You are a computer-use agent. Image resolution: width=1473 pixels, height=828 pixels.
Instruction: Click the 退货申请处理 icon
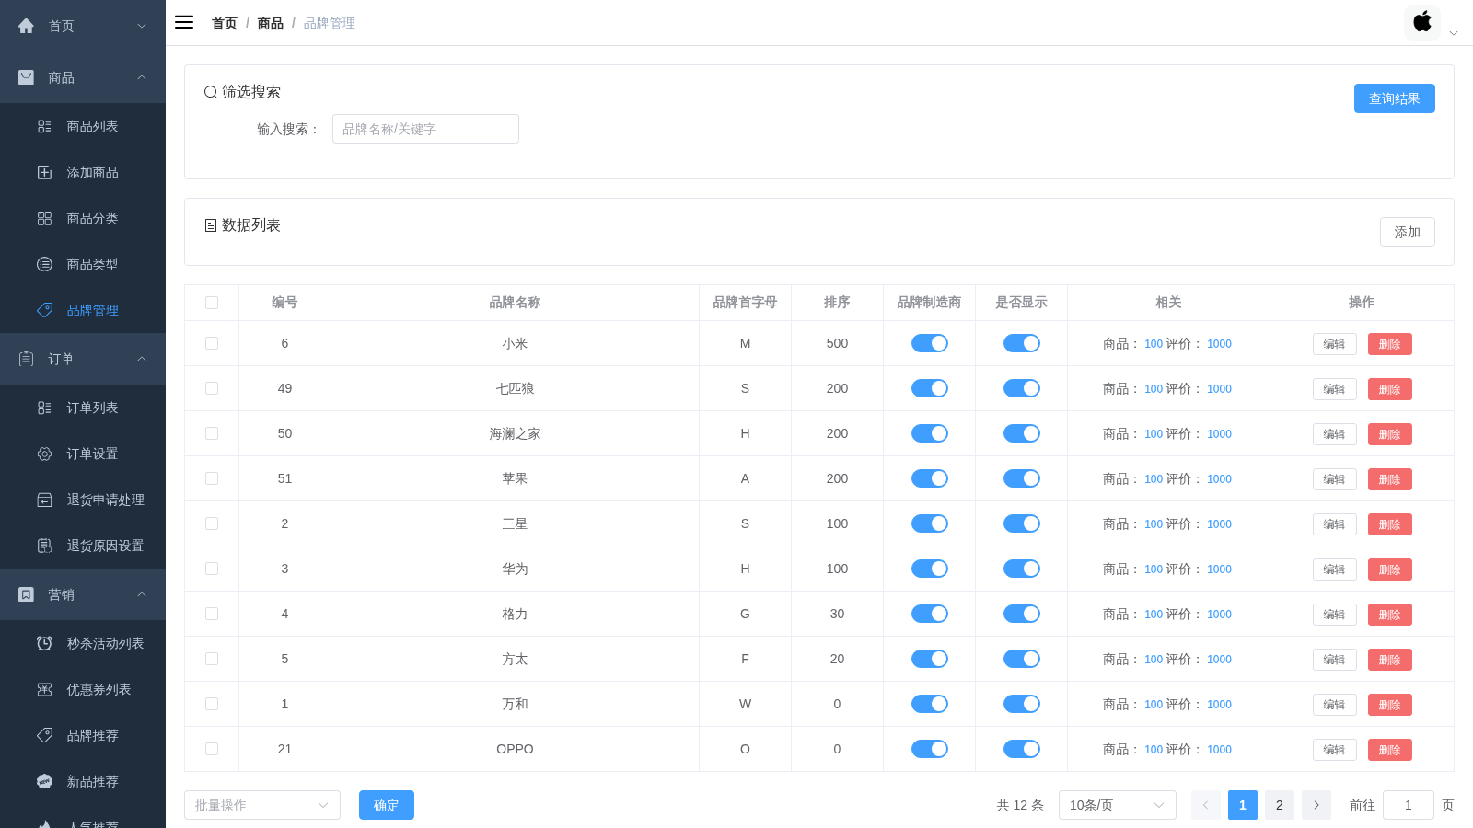[44, 500]
